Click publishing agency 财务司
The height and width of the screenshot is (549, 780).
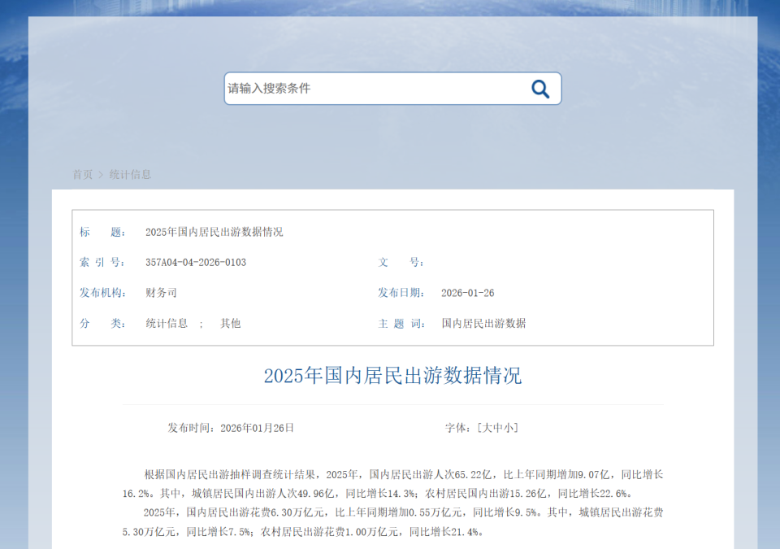coord(161,293)
